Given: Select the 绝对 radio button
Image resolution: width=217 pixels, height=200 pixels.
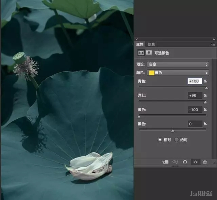Looking at the screenshot, I should coord(177,140).
